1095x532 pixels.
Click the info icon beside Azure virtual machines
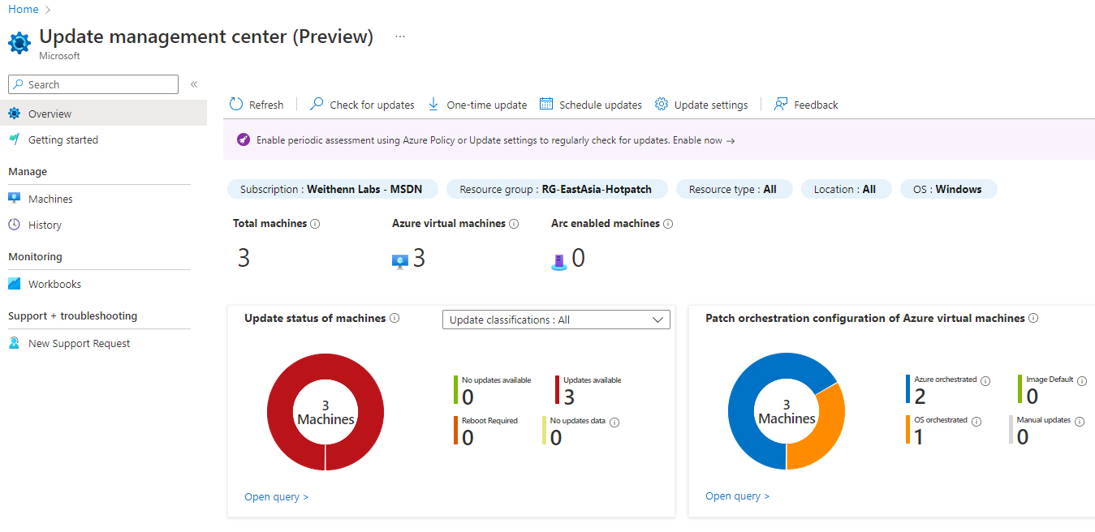coord(514,224)
